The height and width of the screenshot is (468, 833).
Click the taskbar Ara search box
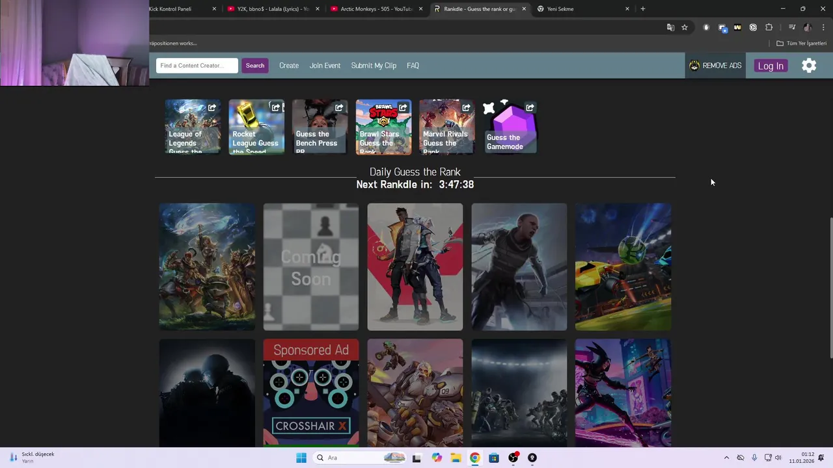[x=359, y=458]
